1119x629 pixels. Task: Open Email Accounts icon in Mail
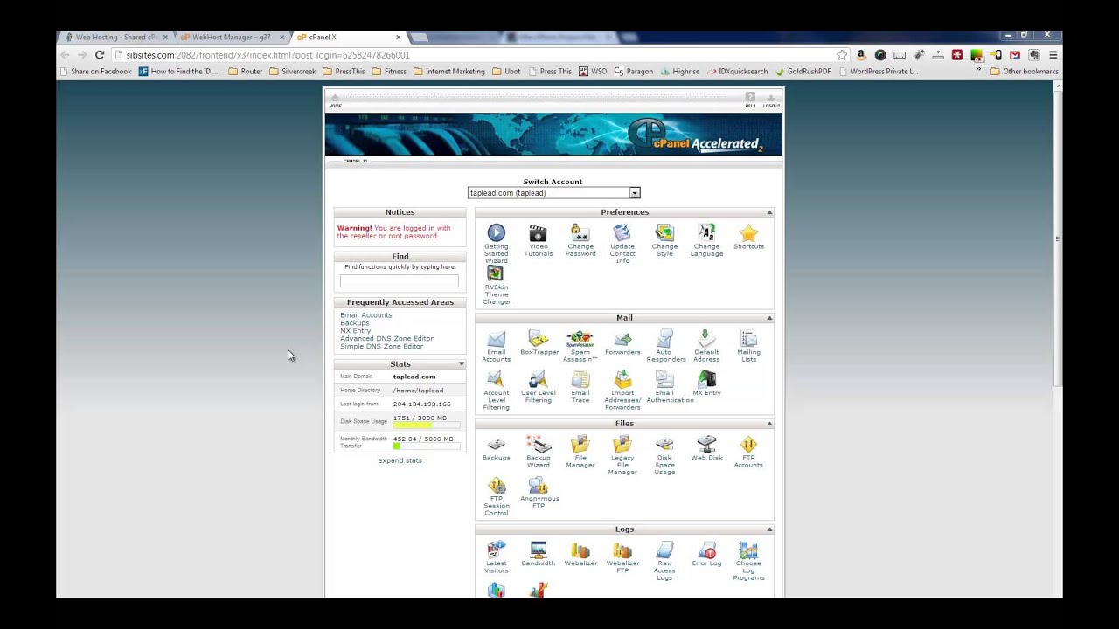click(496, 339)
